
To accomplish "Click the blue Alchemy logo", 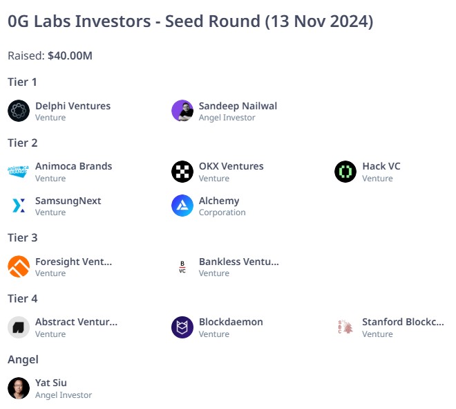I will coord(182,206).
